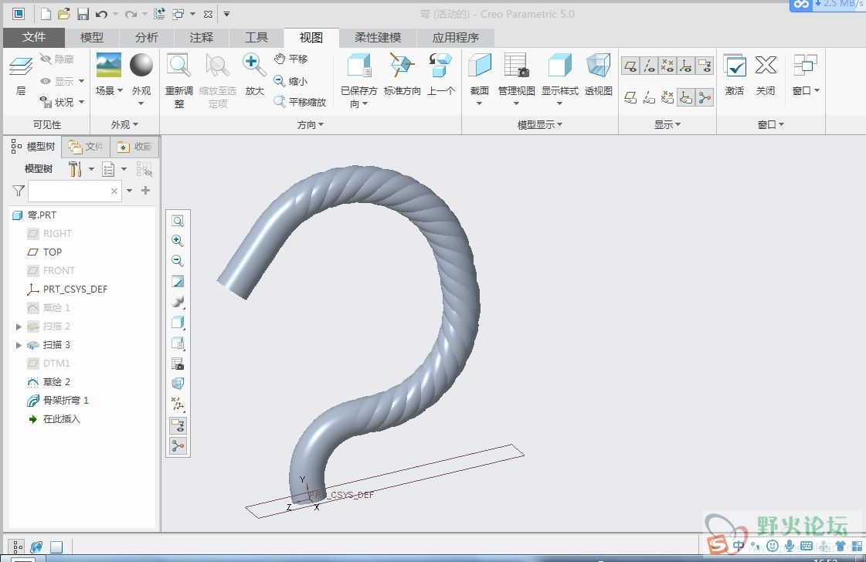The height and width of the screenshot is (562, 866).
Task: Click the Open folder icon
Action: 64,15
